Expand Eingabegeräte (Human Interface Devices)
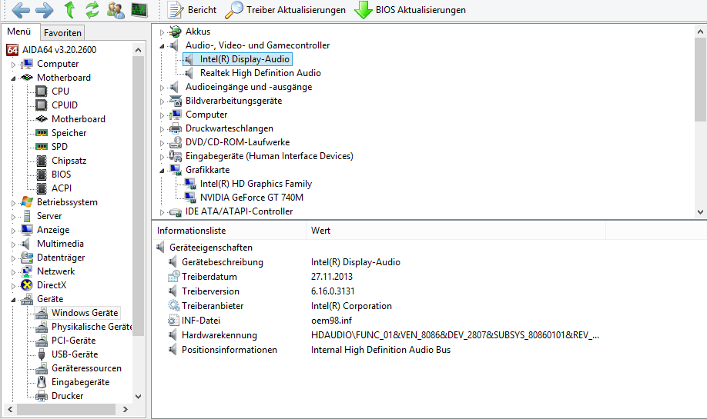Viewport: 707px width, 419px height. pyautogui.click(x=162, y=157)
